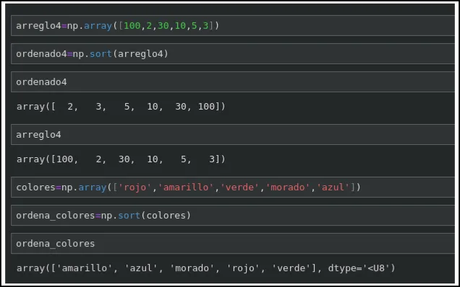The height and width of the screenshot is (287, 460).
Task: Click the code cell containing only 'arreglo4'
Action: 233,135
